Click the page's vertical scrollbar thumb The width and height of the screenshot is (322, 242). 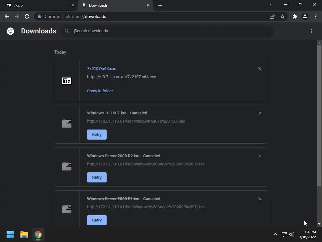319,115
